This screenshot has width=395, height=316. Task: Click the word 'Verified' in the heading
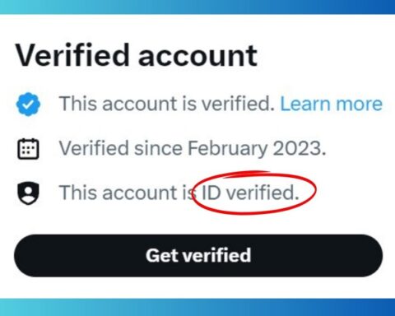click(x=72, y=55)
